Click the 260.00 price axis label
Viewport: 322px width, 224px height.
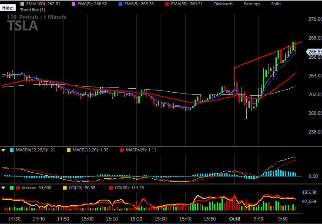tap(315, 113)
